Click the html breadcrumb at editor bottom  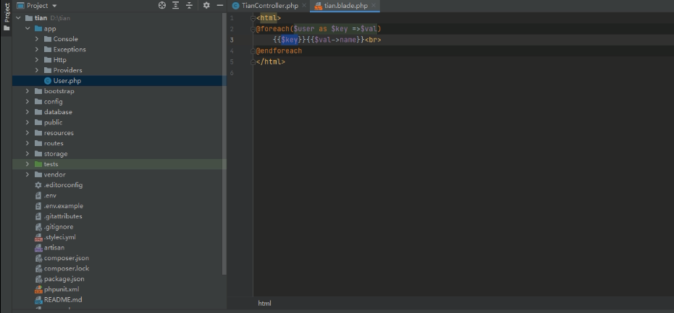tap(264, 304)
